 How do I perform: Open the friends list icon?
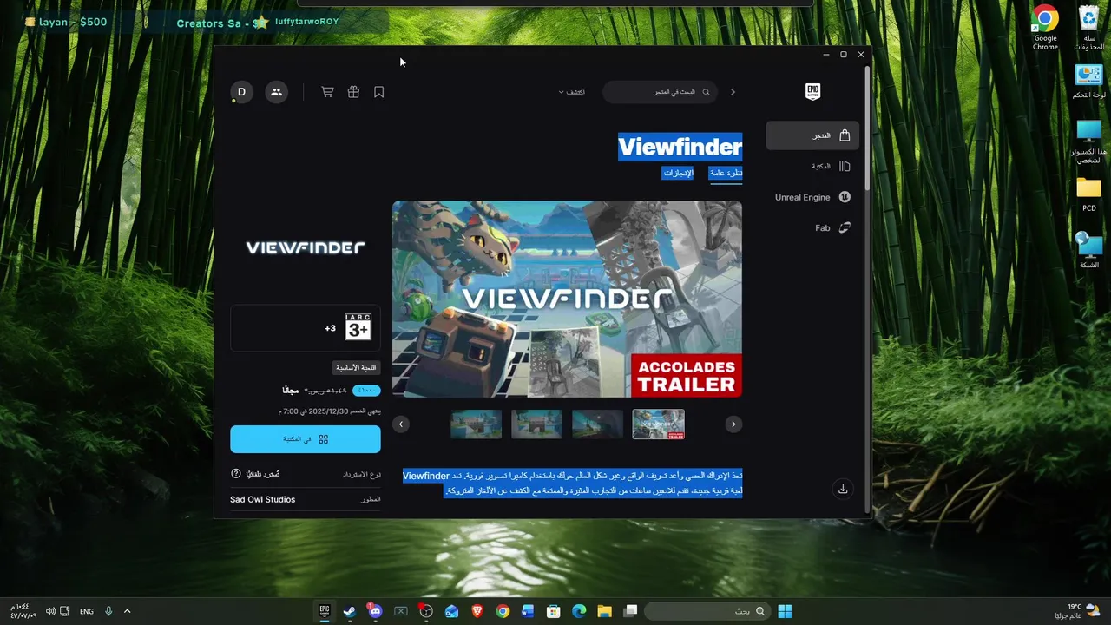tap(276, 92)
